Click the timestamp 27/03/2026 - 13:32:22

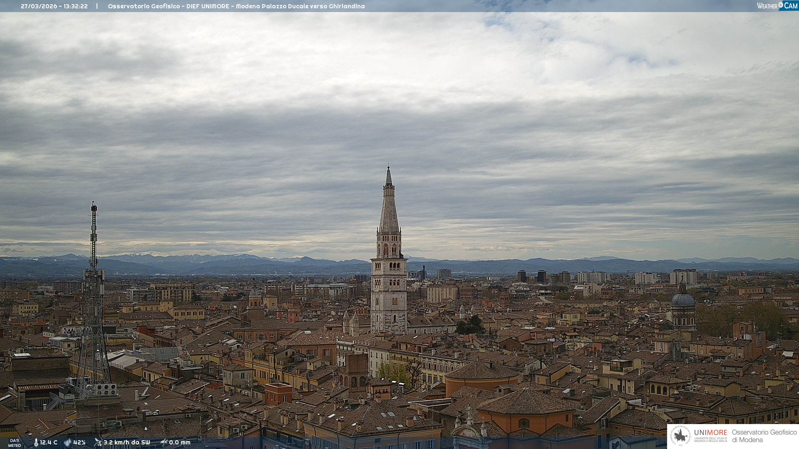(54, 6)
